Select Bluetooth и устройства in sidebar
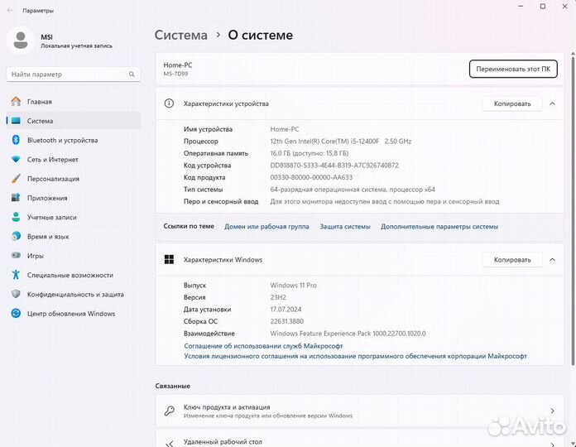 [x=74, y=140]
